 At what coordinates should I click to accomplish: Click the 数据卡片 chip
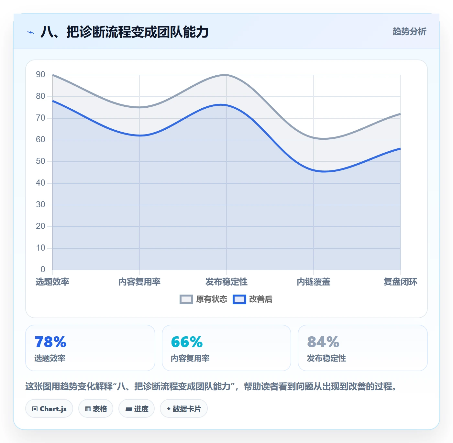184,409
